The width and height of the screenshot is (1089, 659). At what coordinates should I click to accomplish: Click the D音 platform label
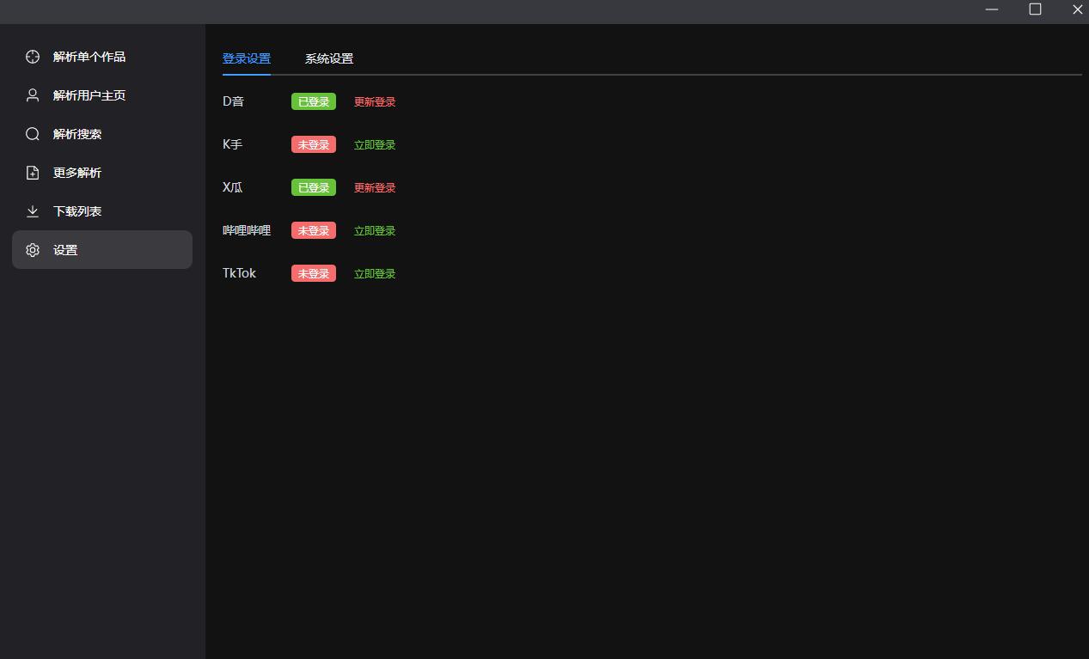(233, 101)
